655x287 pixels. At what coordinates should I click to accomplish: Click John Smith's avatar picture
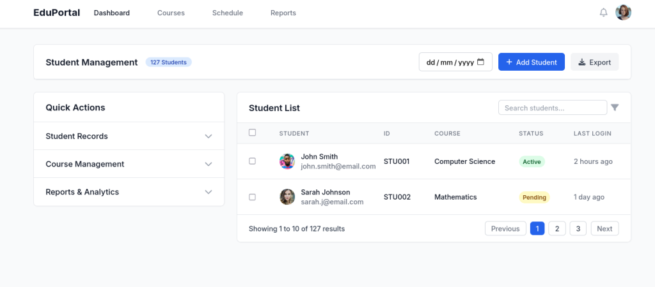point(287,161)
